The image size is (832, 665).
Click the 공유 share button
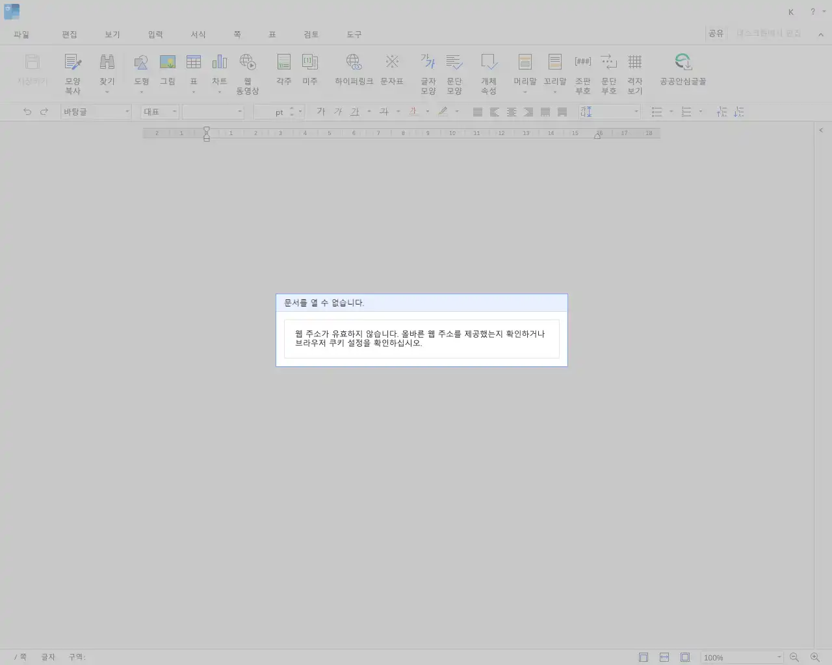coord(716,33)
